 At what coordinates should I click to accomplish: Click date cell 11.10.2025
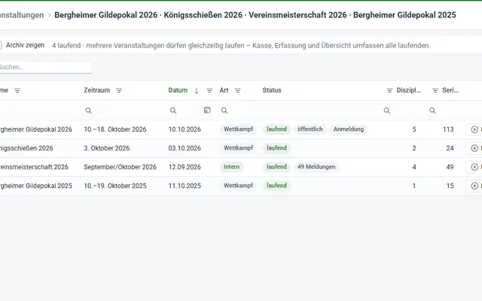[x=185, y=186]
